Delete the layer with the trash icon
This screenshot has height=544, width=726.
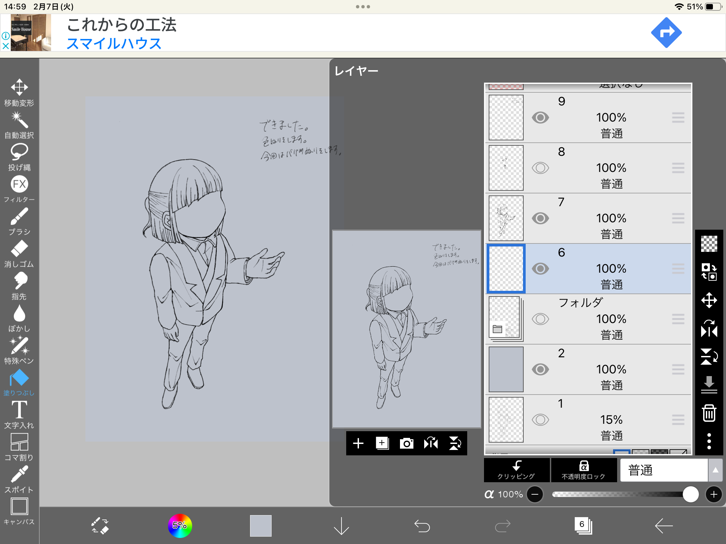(709, 413)
